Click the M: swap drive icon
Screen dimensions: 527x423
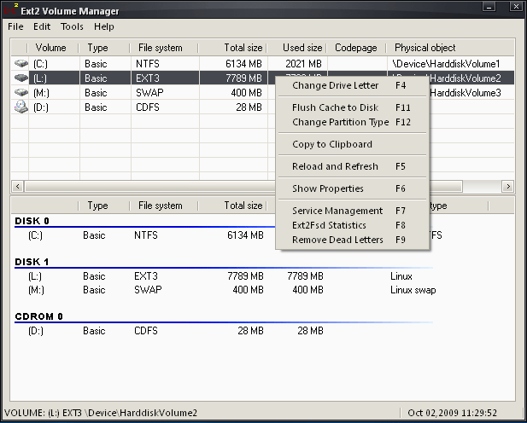tap(20, 92)
